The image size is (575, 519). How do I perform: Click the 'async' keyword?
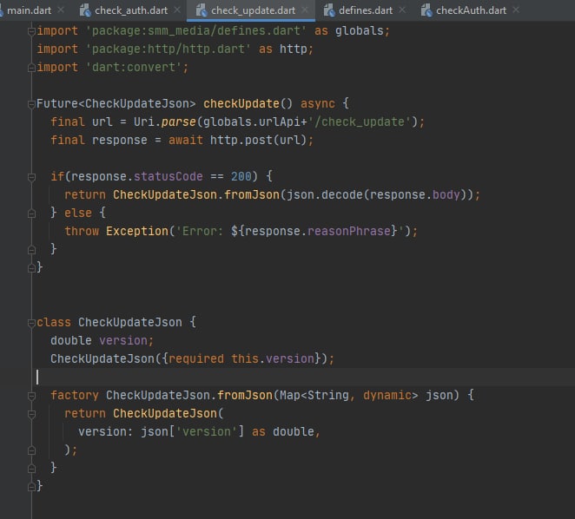click(x=318, y=104)
